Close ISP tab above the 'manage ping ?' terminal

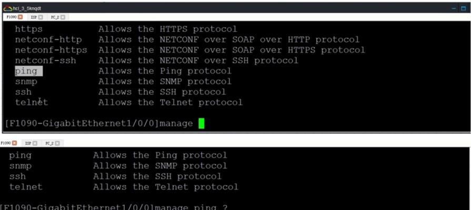click(x=35, y=143)
